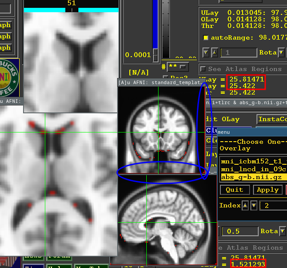Enable See Atlas Regions checkbox
The width and height of the screenshot is (287, 268).
pos(203,69)
